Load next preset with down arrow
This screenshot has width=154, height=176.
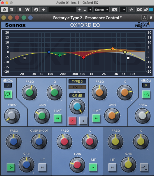coord(85,10)
